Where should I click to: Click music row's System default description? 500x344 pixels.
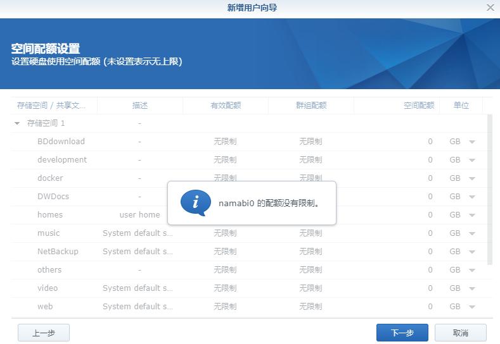click(x=138, y=233)
